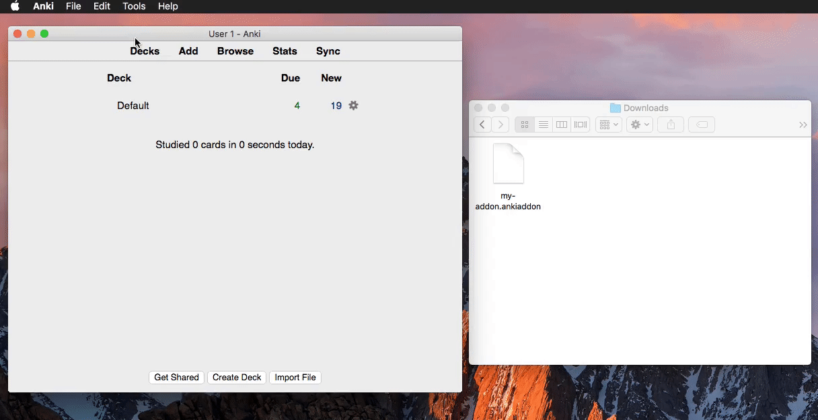818x420 pixels.
Task: Click the New column header
Action: tap(331, 78)
